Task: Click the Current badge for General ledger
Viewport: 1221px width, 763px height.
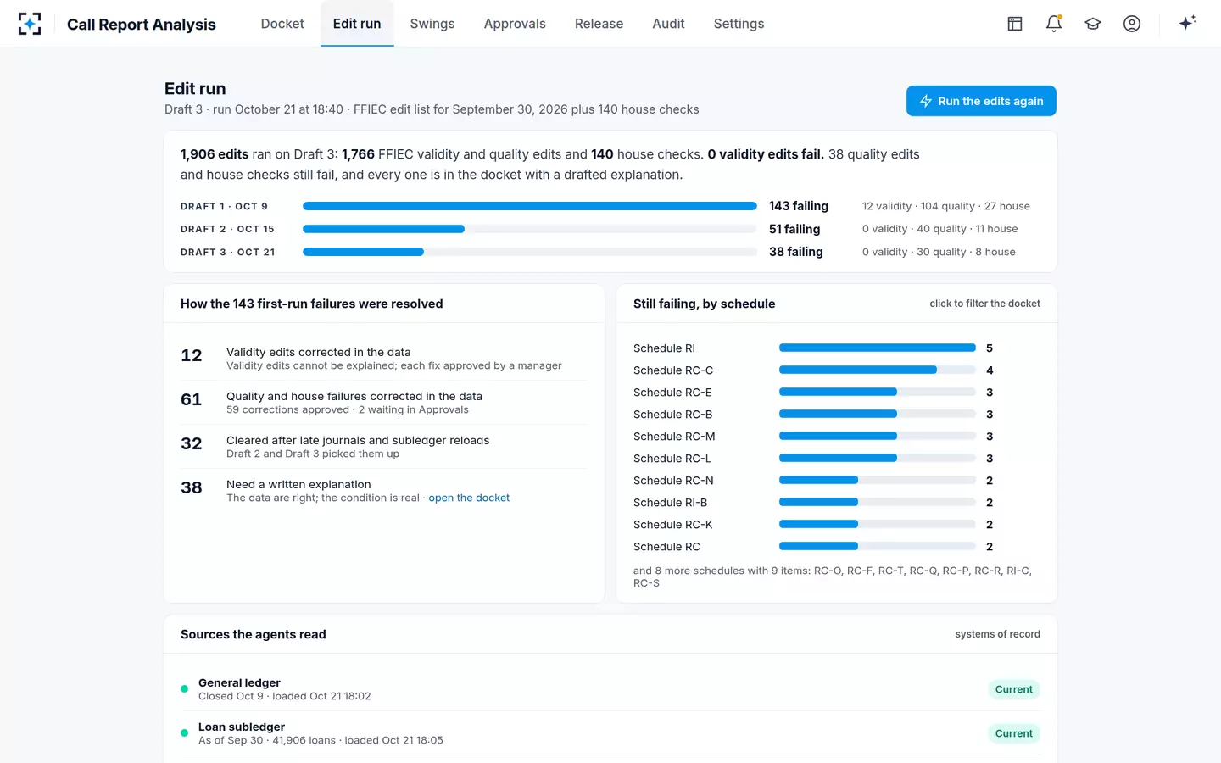Action: pyautogui.click(x=1014, y=689)
